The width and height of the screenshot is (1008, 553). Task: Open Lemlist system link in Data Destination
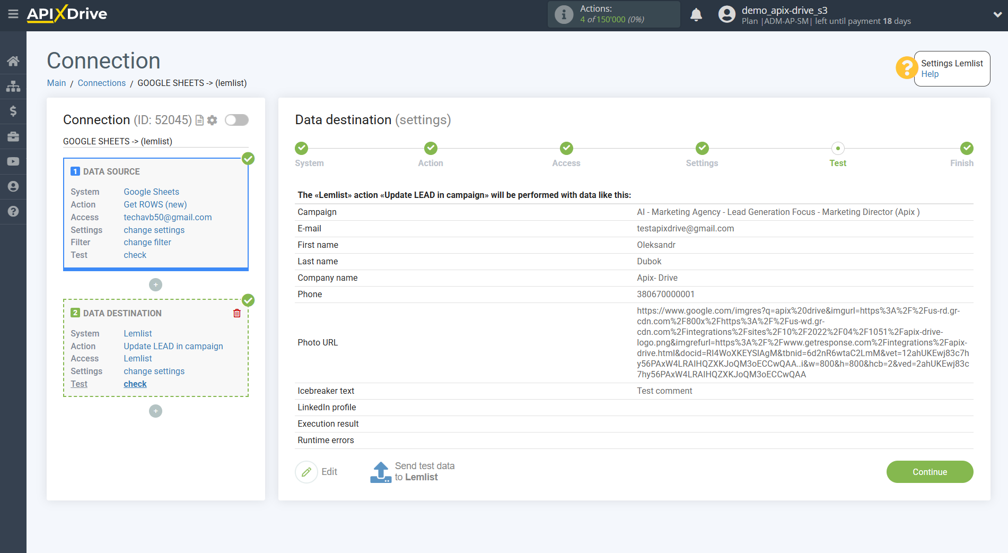[138, 333]
